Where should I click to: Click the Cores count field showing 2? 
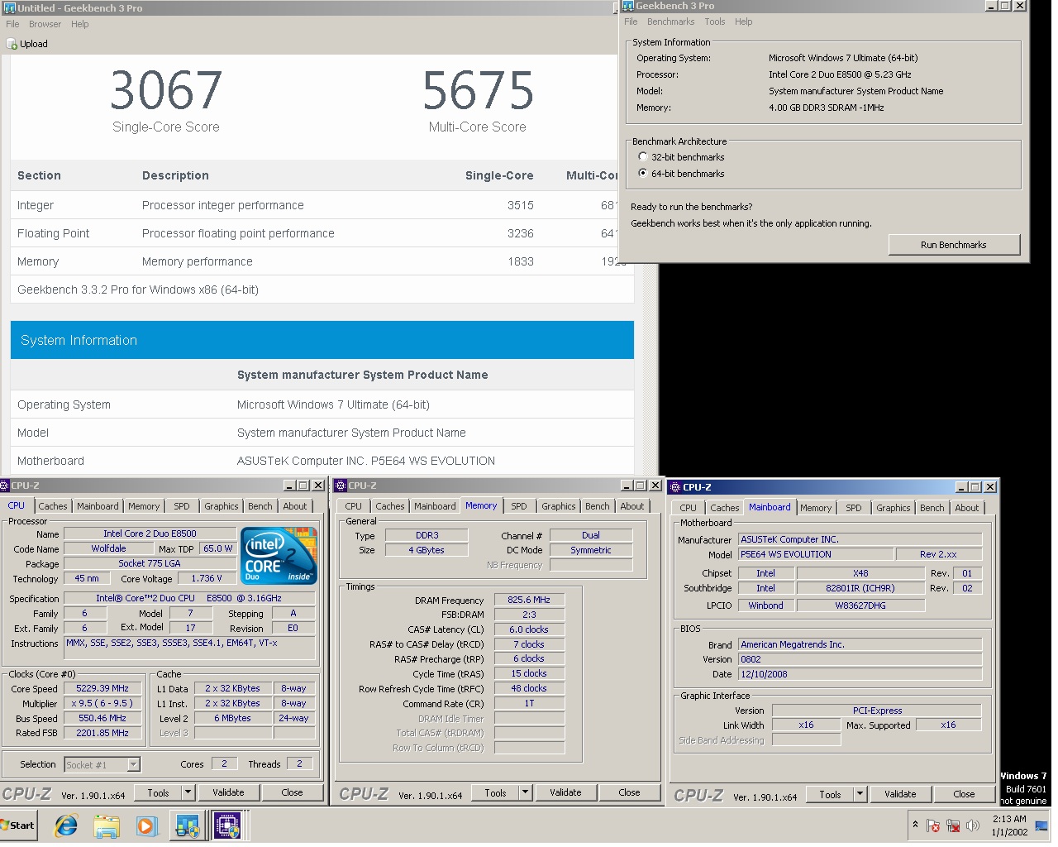pos(224,763)
